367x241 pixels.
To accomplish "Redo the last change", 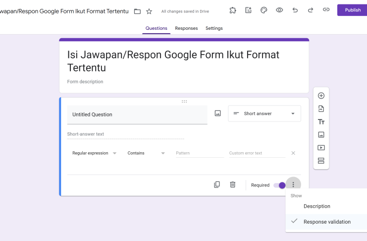I will (311, 10).
